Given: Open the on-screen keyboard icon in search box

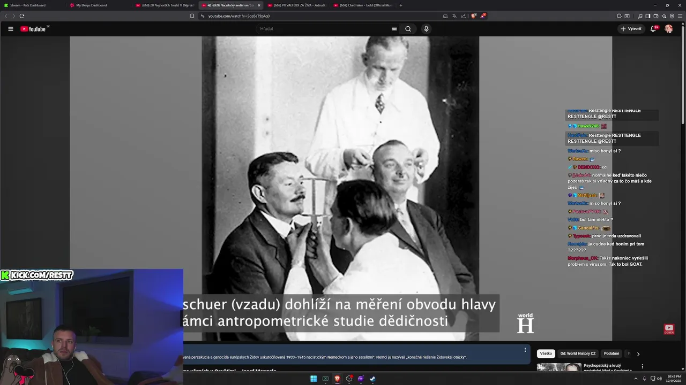Looking at the screenshot, I should tap(394, 29).
